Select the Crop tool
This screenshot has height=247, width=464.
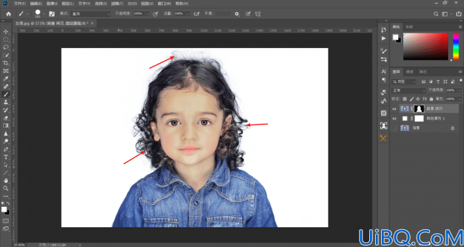6,63
